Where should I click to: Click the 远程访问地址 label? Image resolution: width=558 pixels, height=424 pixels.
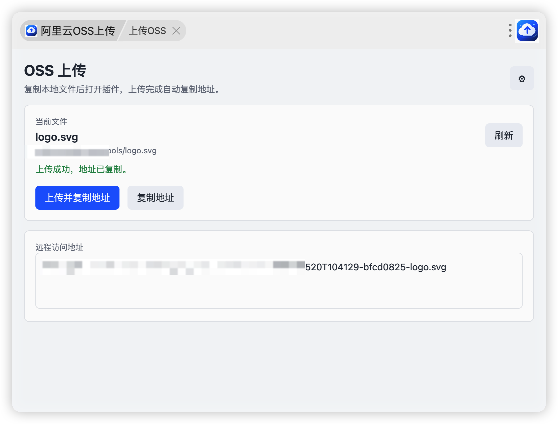[x=59, y=247]
